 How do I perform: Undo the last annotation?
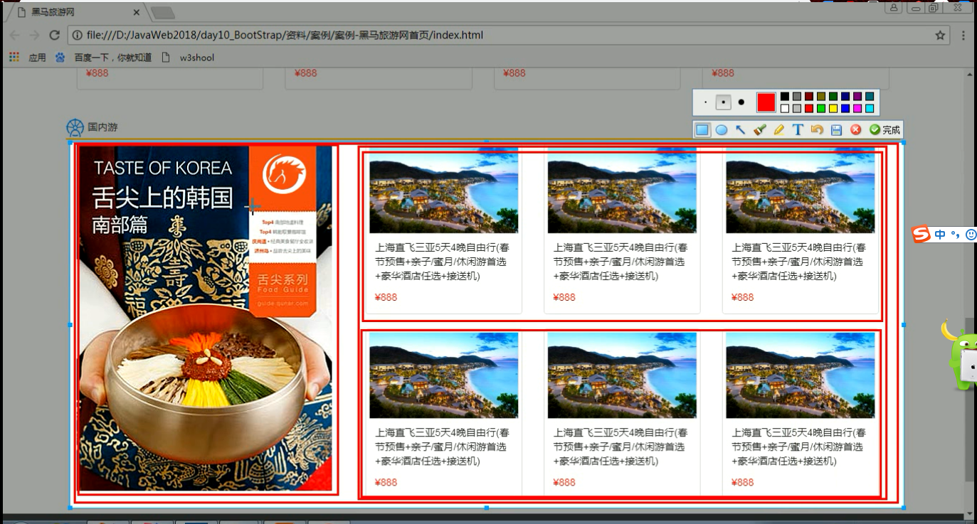(x=818, y=130)
